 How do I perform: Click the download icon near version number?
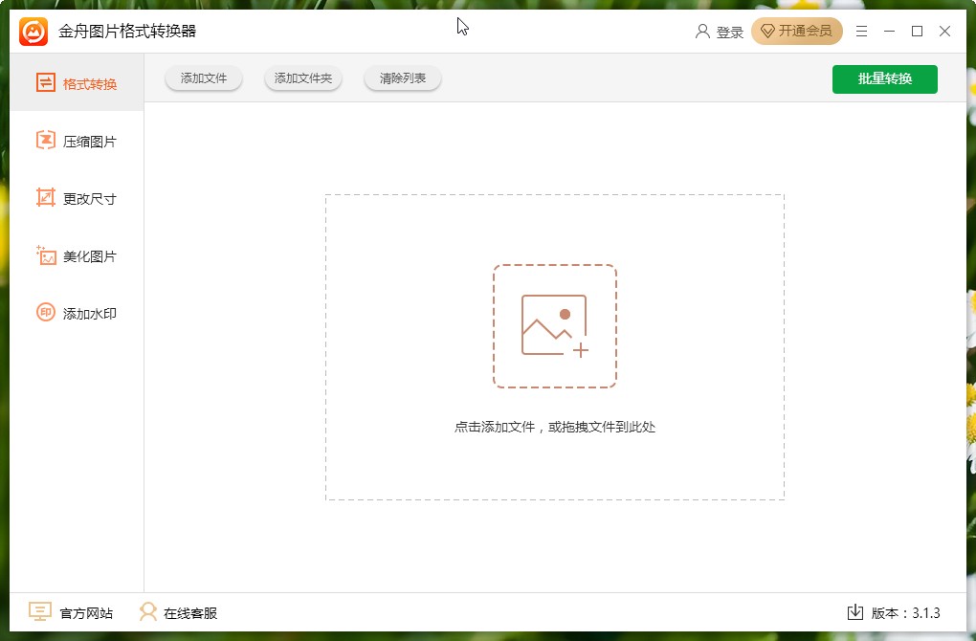(x=854, y=612)
